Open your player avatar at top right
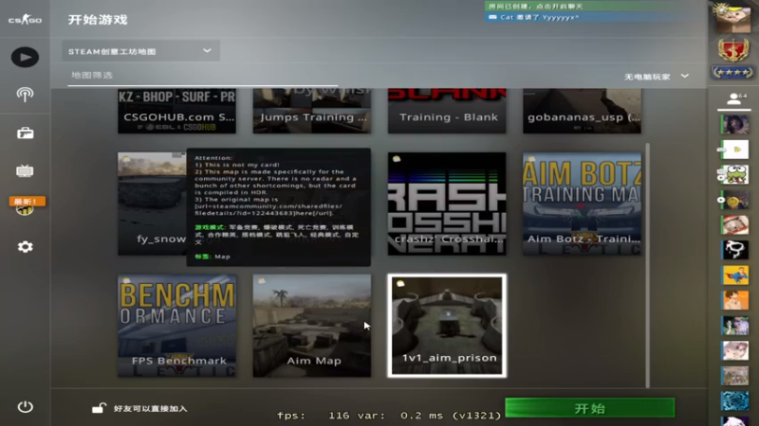 coord(733,18)
